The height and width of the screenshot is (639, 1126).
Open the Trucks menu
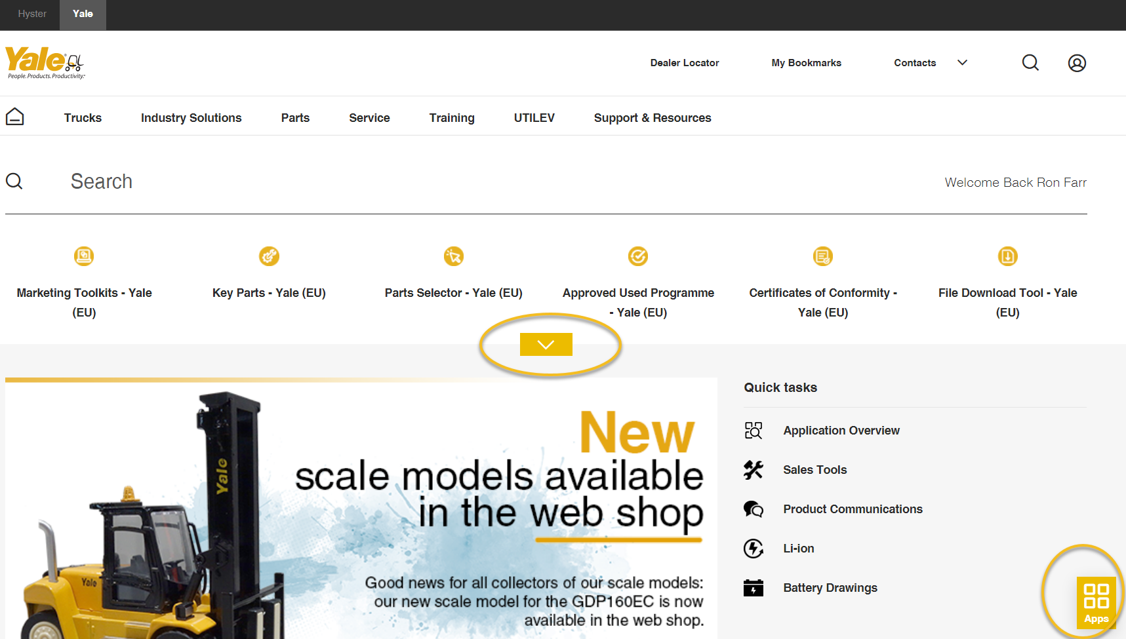click(83, 118)
